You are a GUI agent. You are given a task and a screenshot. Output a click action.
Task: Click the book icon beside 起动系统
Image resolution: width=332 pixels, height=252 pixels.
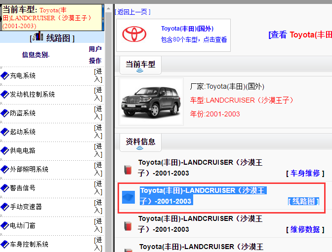[x=4, y=132]
